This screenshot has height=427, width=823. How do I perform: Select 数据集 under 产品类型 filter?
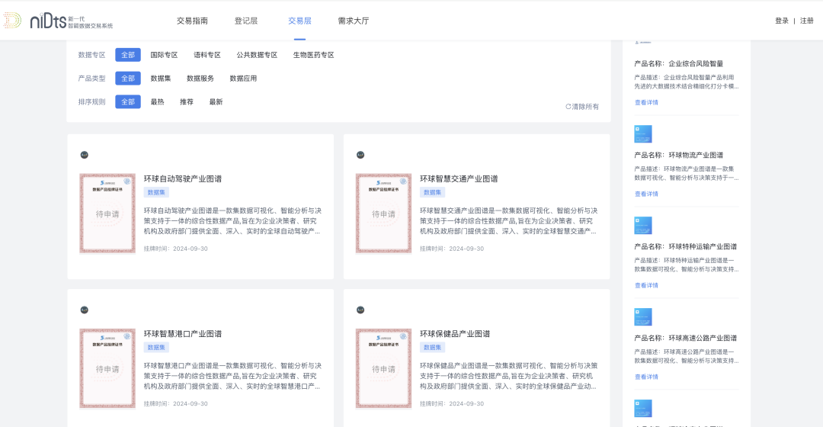point(161,79)
